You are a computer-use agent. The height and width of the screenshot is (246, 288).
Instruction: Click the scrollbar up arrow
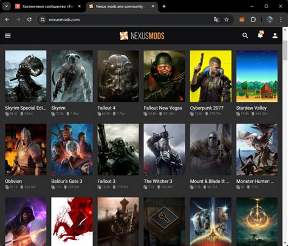[285, 30]
